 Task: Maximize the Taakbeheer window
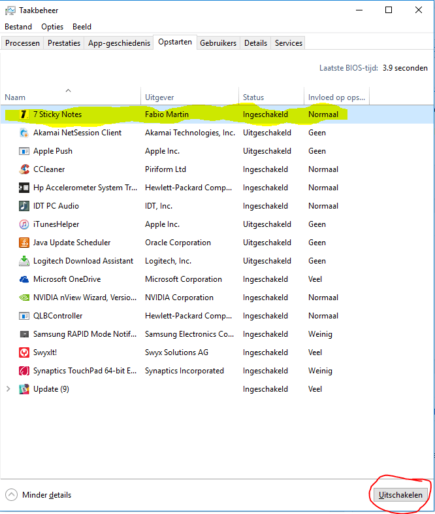click(x=389, y=10)
